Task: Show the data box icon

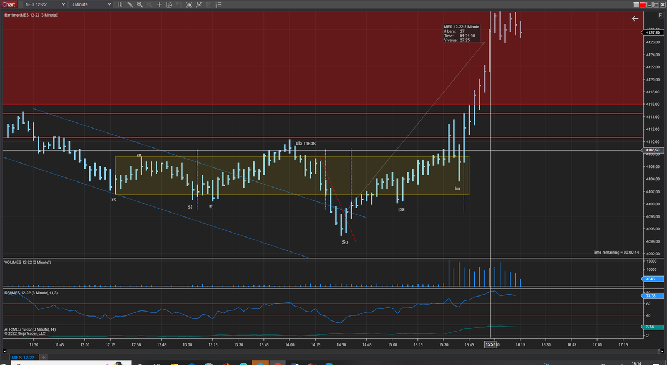Action: tap(169, 4)
